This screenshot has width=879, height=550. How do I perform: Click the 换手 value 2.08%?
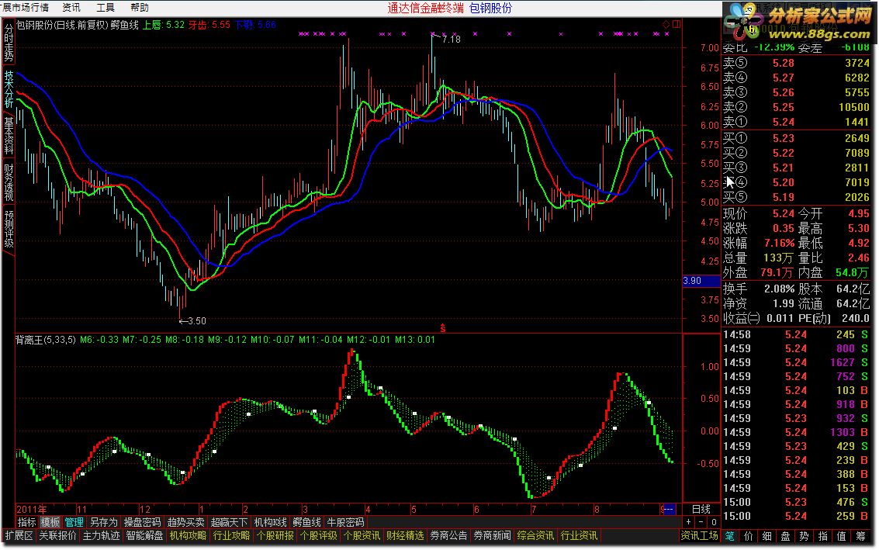pos(779,289)
